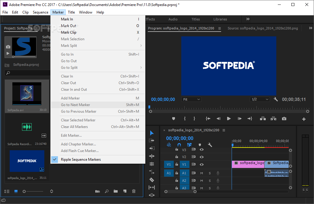Click the Mark Out brace button in transport
Image resolution: width=314 pixels, height=204 pixels.
click(194, 119)
